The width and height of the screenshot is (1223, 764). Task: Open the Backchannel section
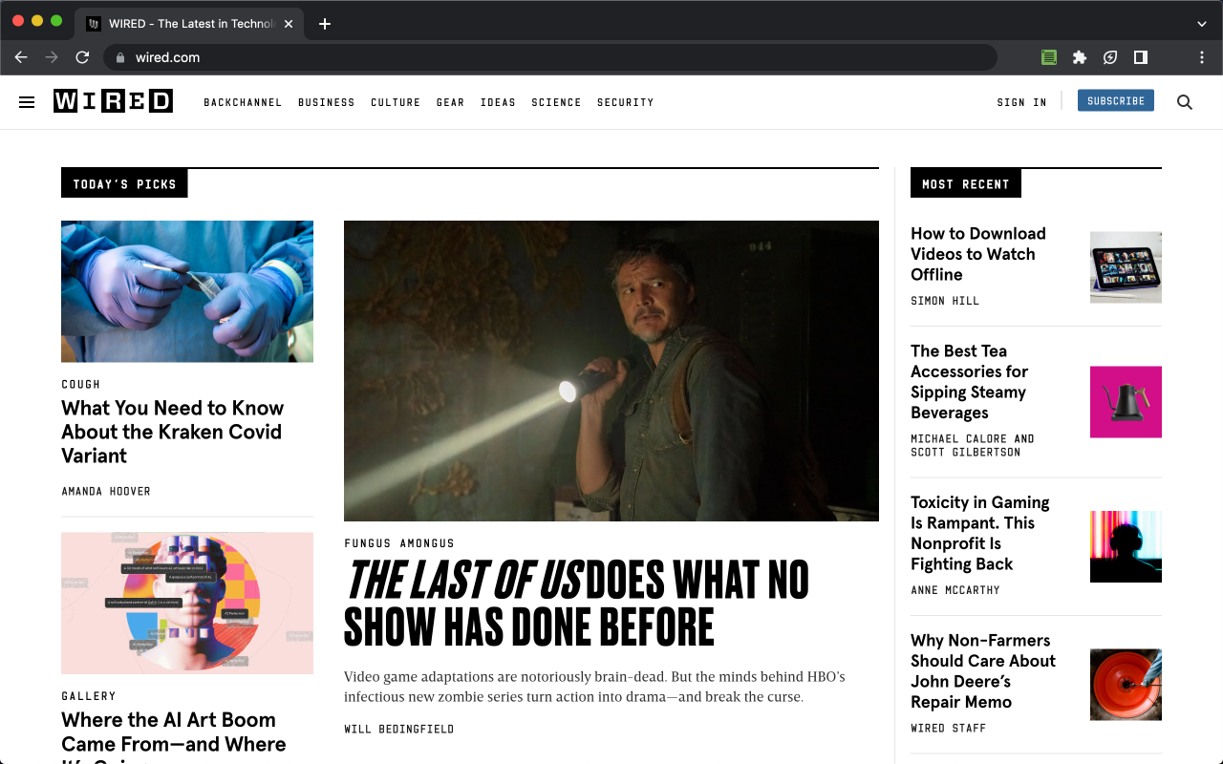pos(243,102)
